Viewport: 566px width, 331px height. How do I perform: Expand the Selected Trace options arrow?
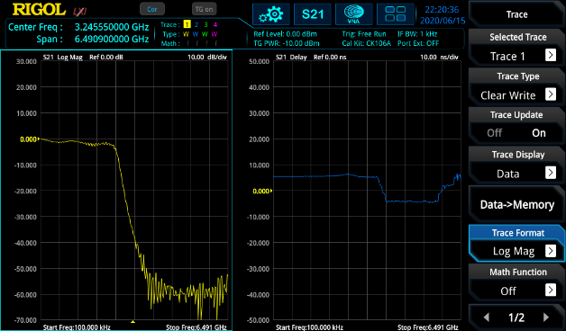coord(551,55)
